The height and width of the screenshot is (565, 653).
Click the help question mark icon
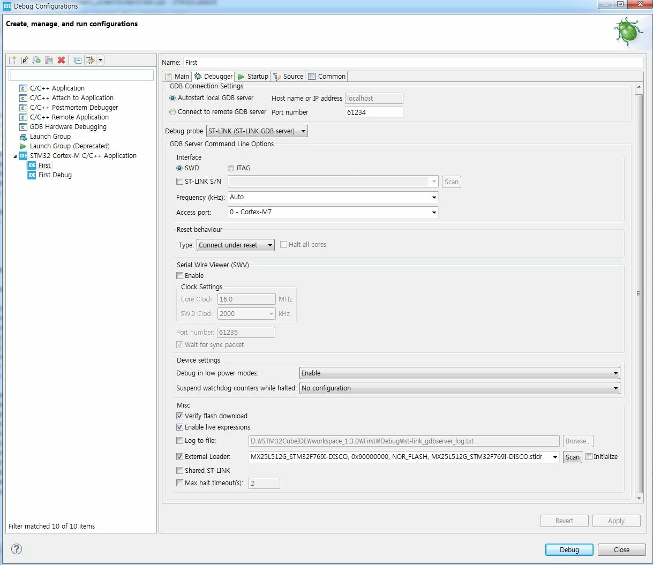[x=17, y=549]
